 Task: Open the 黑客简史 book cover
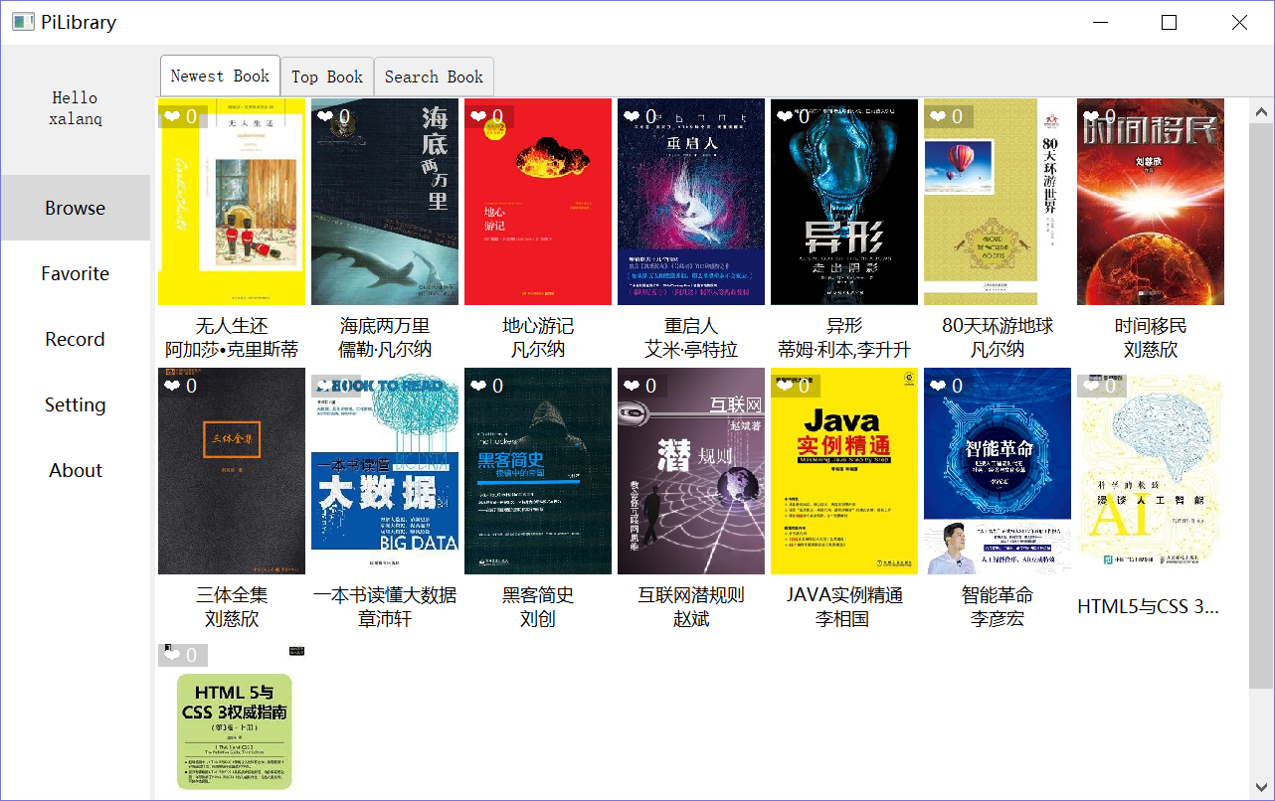coord(538,471)
